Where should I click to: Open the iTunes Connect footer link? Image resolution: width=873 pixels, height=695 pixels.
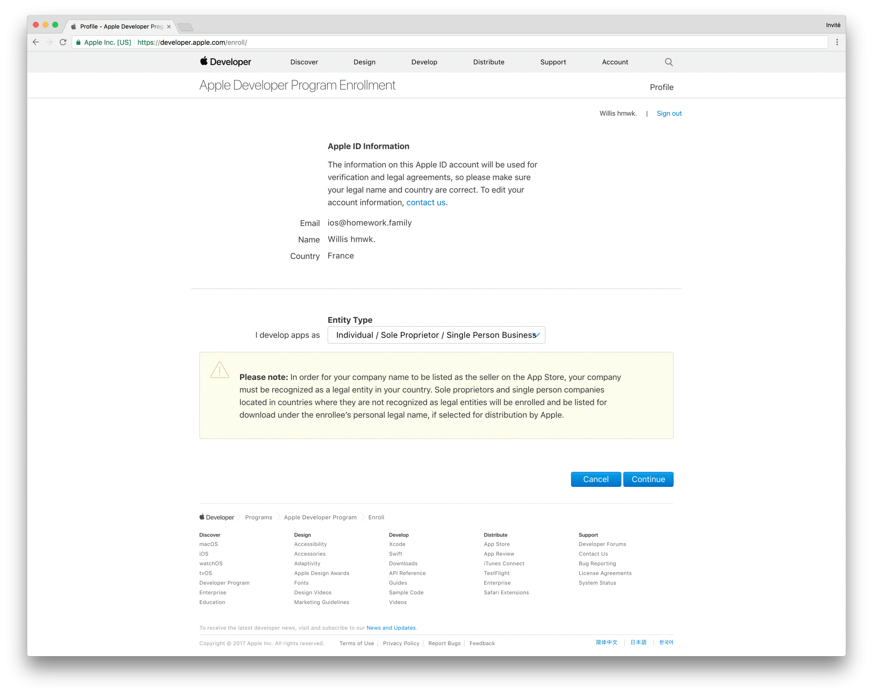(x=504, y=564)
